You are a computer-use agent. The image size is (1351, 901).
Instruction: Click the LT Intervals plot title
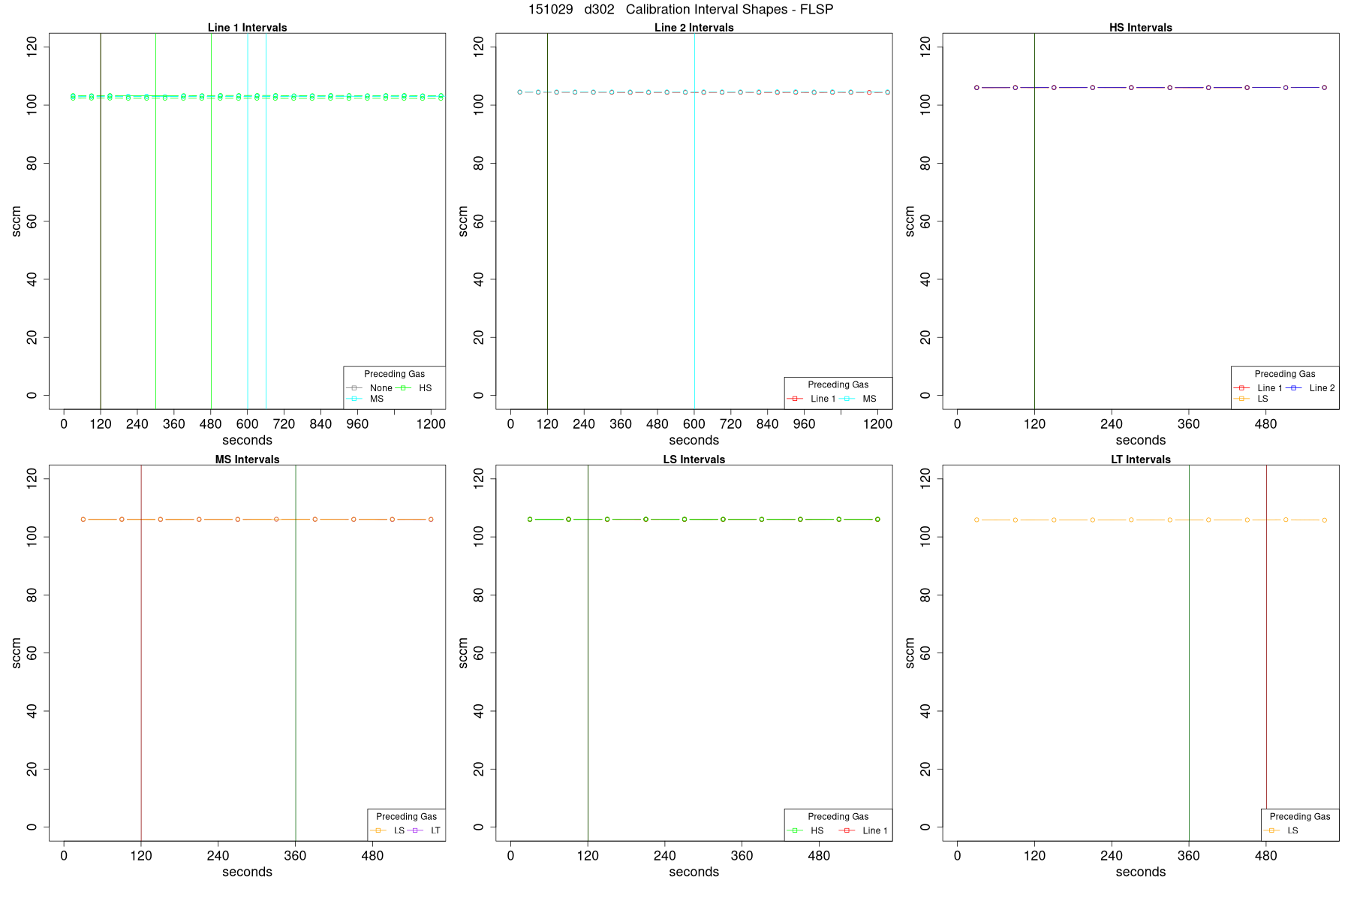[1141, 460]
